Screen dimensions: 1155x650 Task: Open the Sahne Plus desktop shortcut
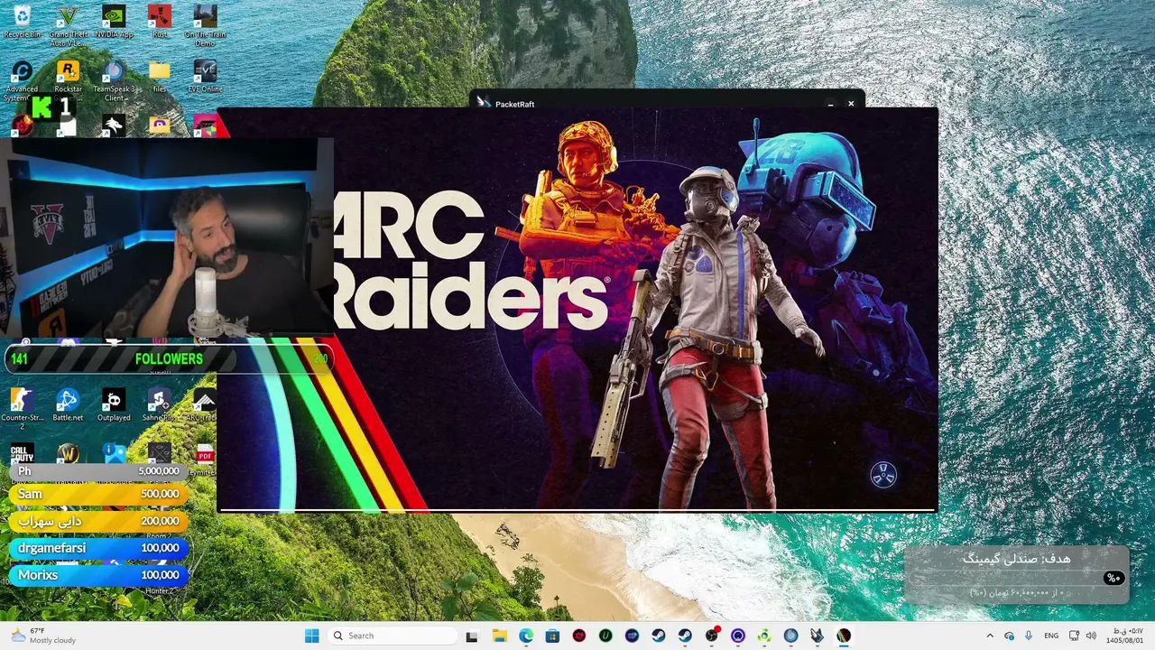(159, 405)
